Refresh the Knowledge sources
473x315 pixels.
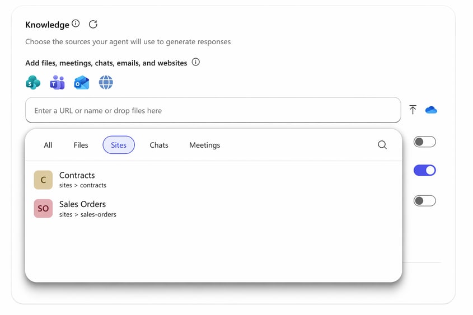93,24
